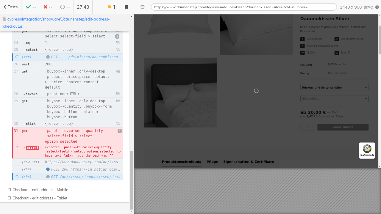The width and height of the screenshot is (381, 214).
Task: Click the Allergikerfreundlich feature icon
Action: click(x=337, y=39)
